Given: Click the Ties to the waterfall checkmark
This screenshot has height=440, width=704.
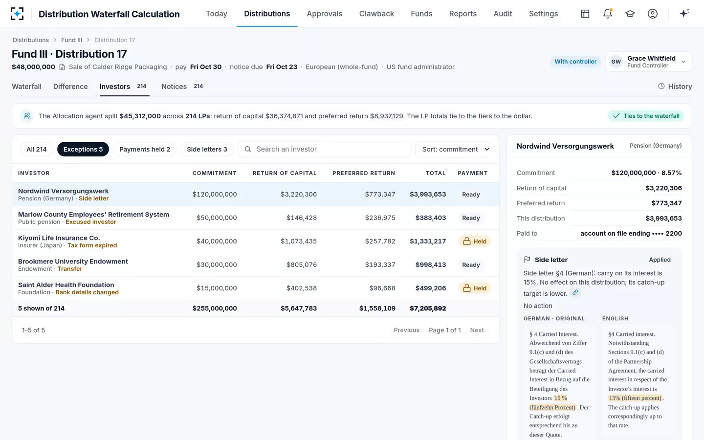Looking at the screenshot, I should (616, 116).
